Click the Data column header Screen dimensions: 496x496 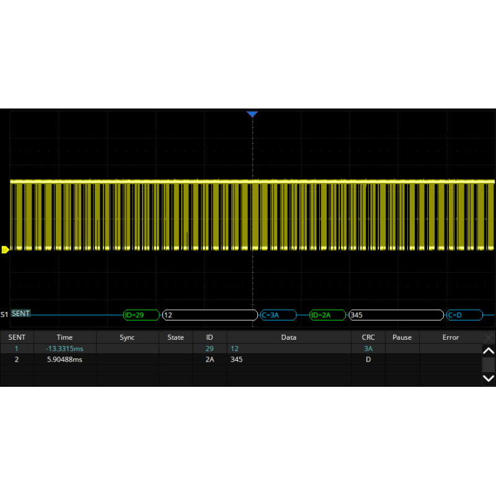[x=288, y=337]
